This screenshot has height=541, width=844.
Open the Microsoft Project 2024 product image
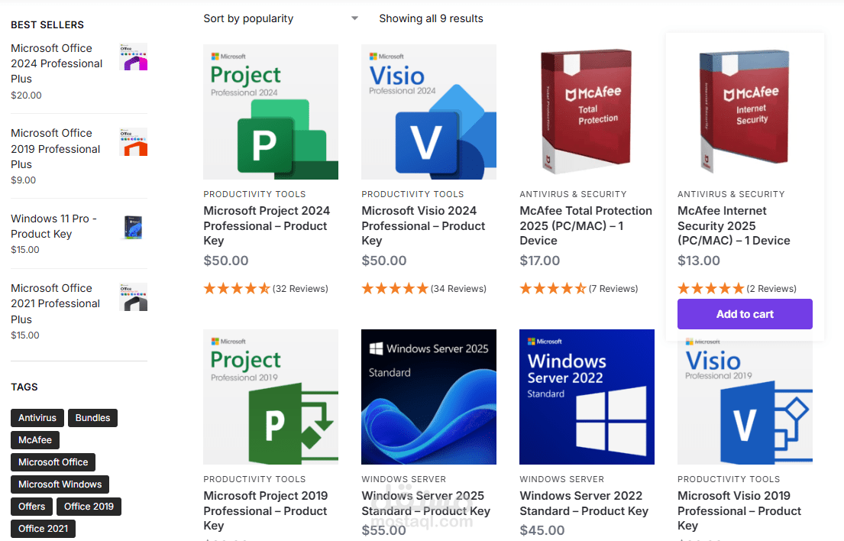[x=270, y=112]
